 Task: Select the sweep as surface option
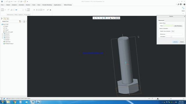click(x=5, y=10)
